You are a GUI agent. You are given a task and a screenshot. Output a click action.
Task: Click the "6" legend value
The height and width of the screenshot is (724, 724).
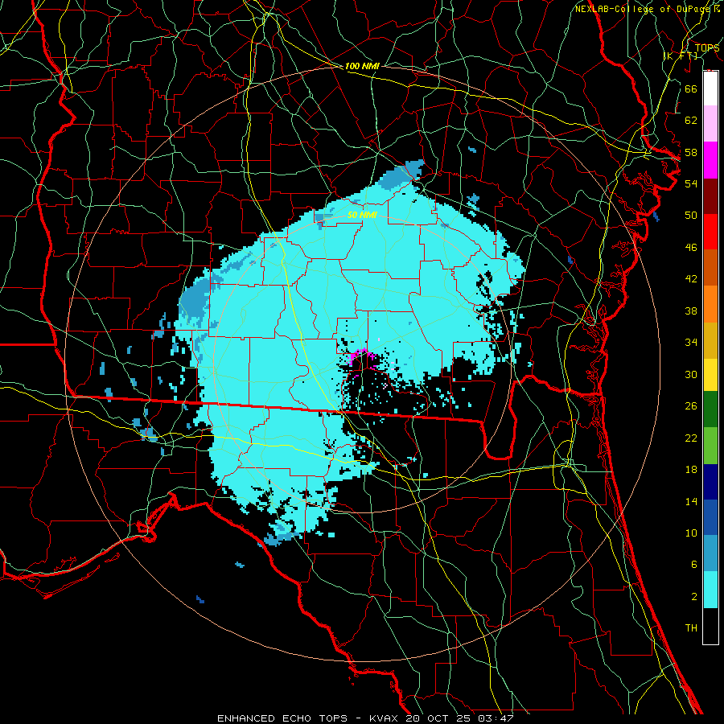tap(693, 564)
